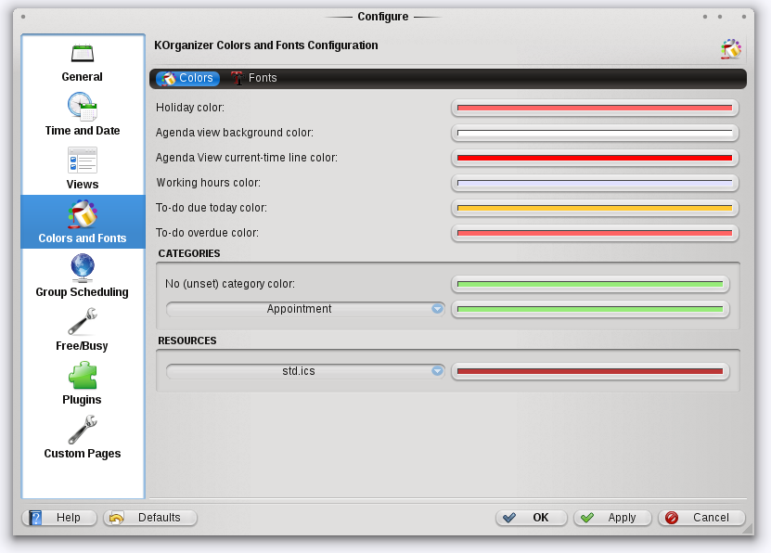Change the No (unset) category color swatch
The image size is (771, 553).
(590, 284)
